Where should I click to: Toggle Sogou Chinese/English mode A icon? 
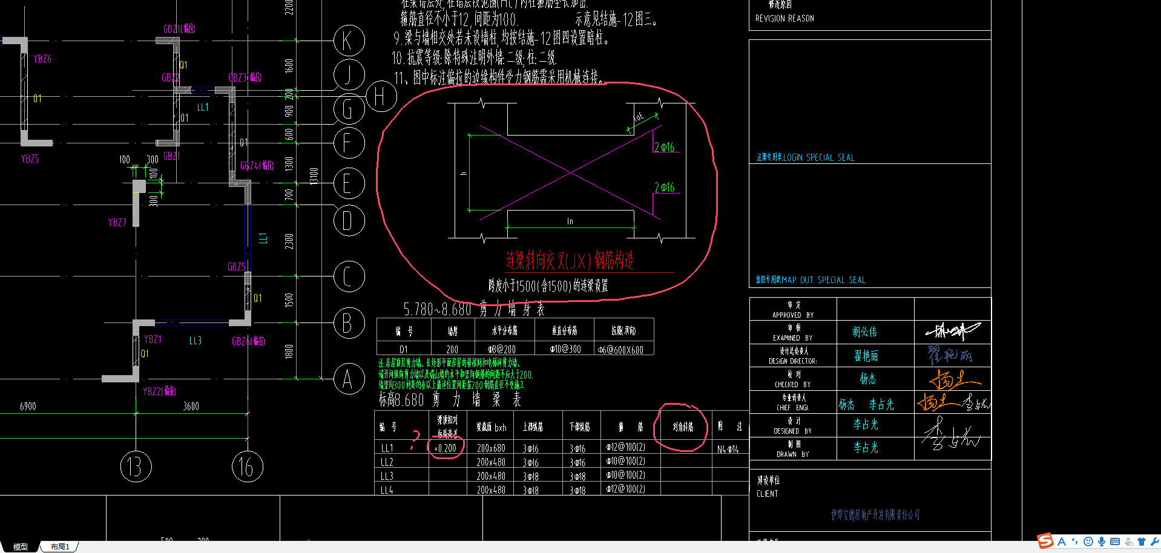tap(1062, 542)
